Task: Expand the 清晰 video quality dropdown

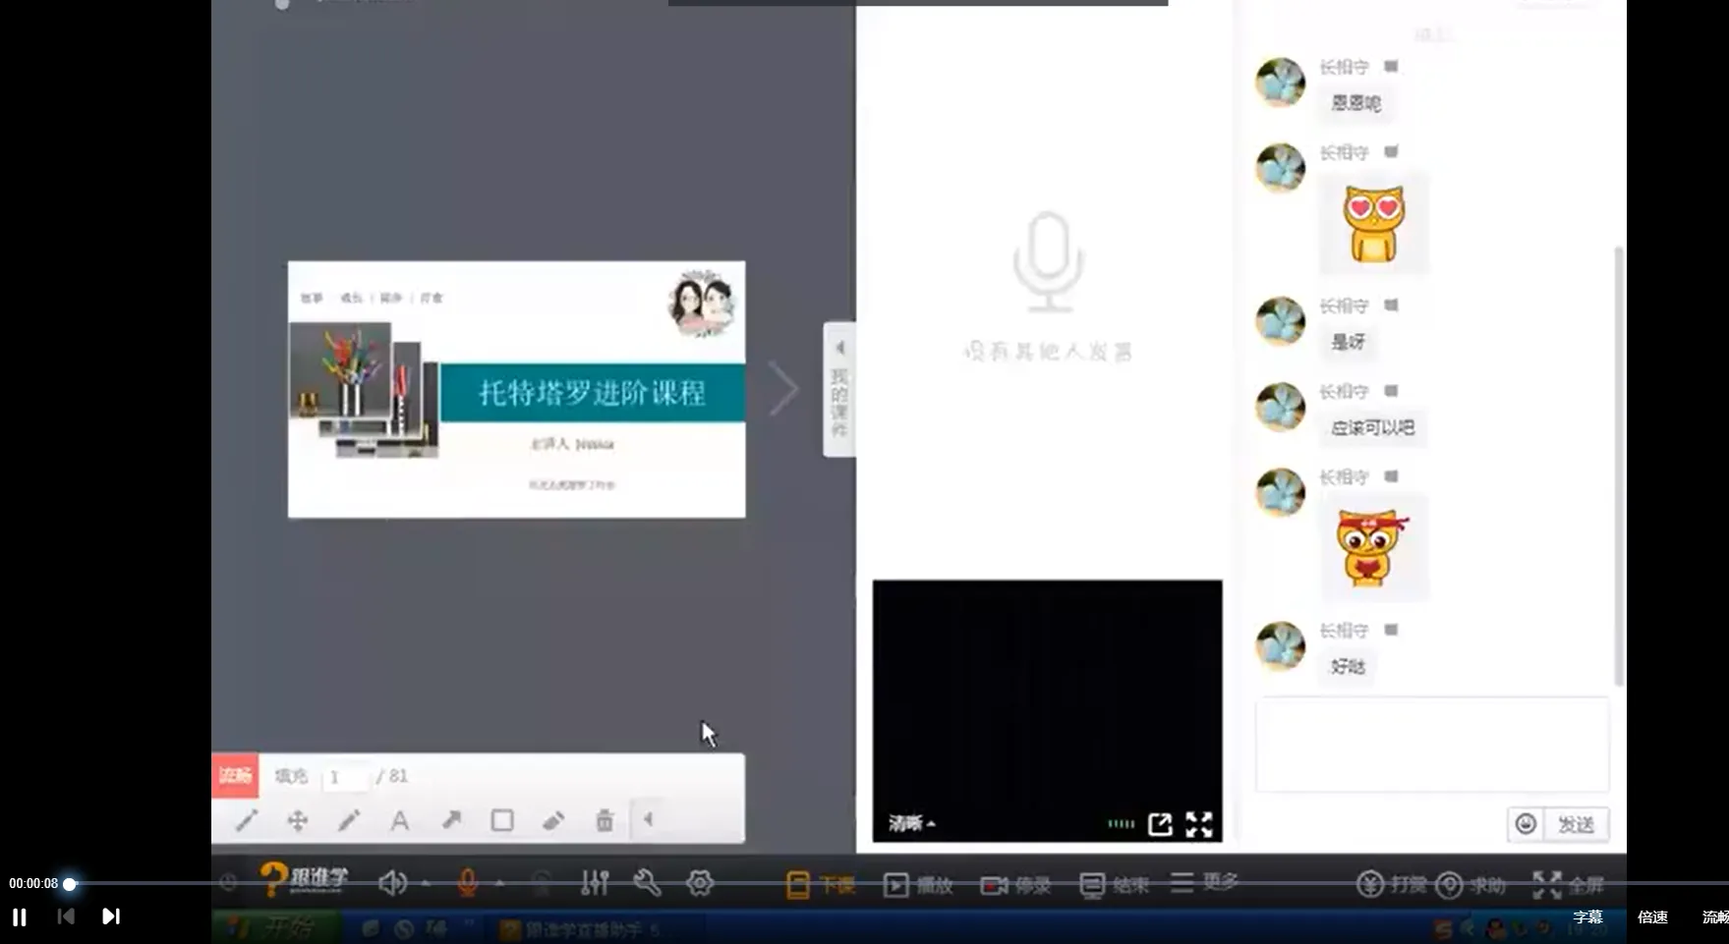Action: coord(911,823)
